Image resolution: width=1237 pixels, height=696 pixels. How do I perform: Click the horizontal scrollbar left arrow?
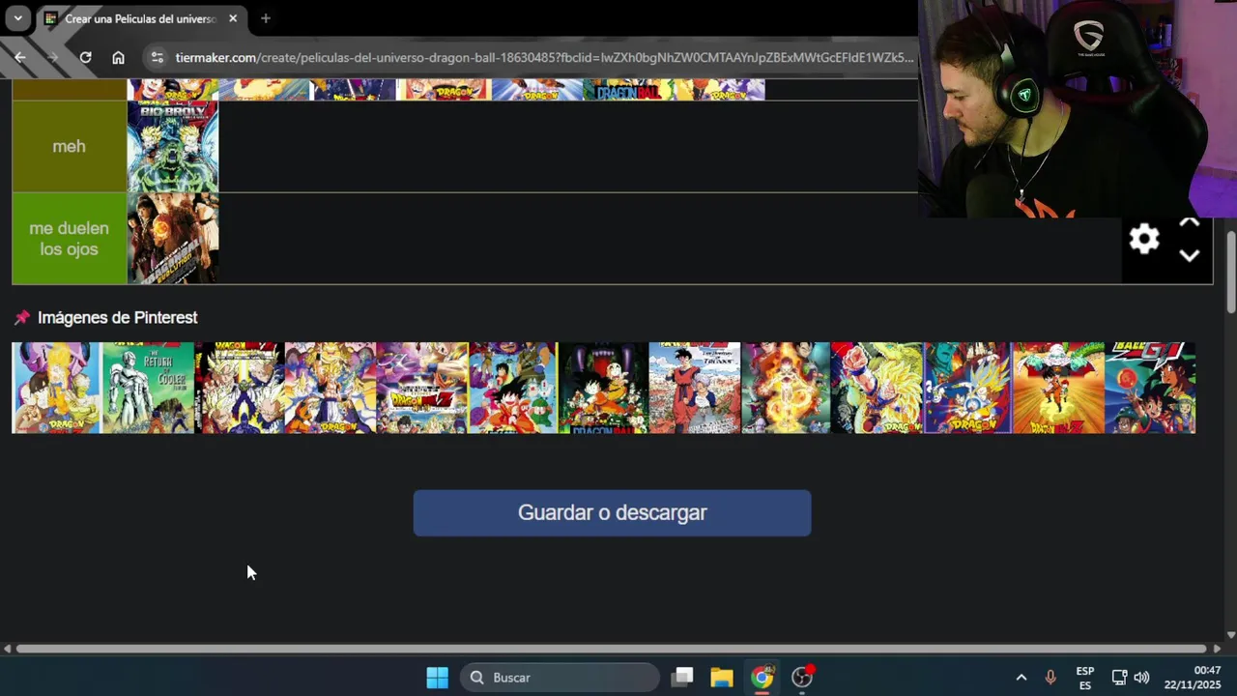(7, 649)
